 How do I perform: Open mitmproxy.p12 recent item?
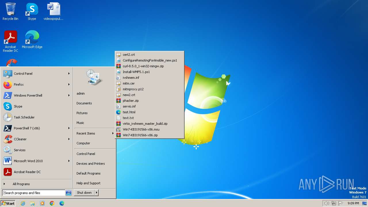(x=149, y=89)
